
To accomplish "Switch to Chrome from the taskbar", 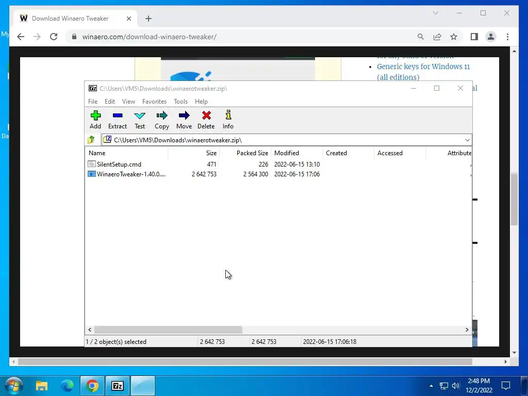I will tap(92, 386).
